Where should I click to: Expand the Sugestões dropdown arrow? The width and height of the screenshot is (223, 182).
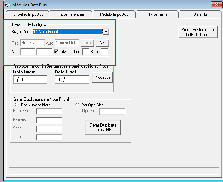[x=106, y=32]
